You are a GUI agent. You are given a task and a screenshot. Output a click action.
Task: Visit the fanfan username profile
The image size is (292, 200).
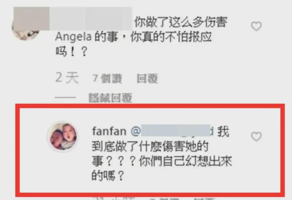click(x=109, y=131)
